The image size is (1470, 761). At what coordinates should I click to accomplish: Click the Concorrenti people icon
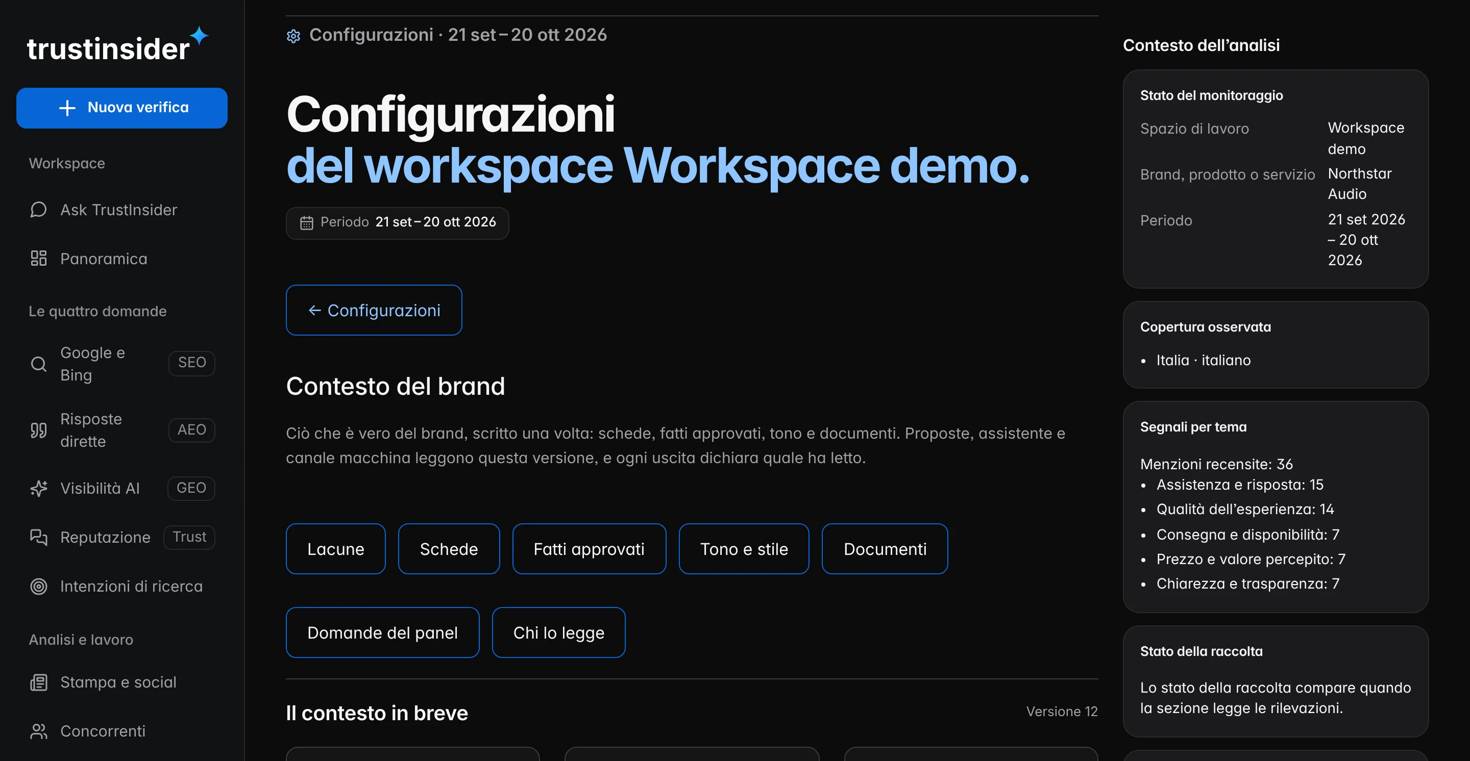click(x=38, y=731)
